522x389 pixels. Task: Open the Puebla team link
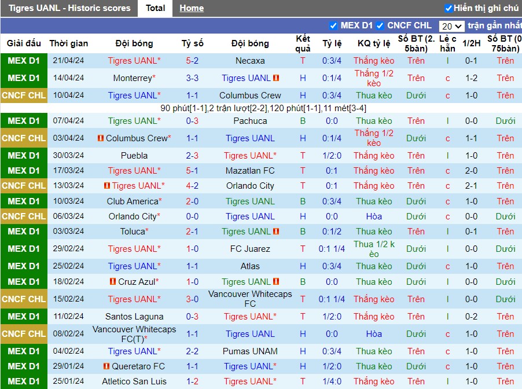pos(134,156)
